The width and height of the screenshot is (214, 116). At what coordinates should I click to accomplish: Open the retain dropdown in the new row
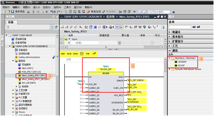[152, 43]
